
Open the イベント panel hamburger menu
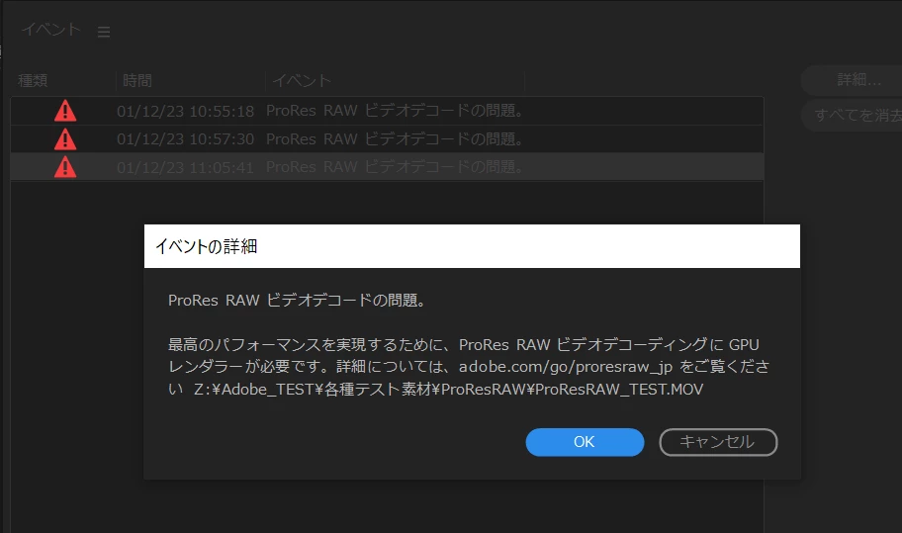pos(104,32)
